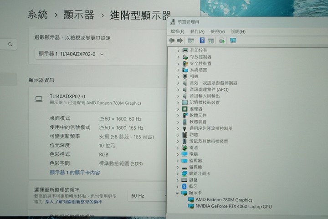Open the 60 Hz refresh rate dropdown
This screenshot has height=219, width=328.
tap(147, 196)
